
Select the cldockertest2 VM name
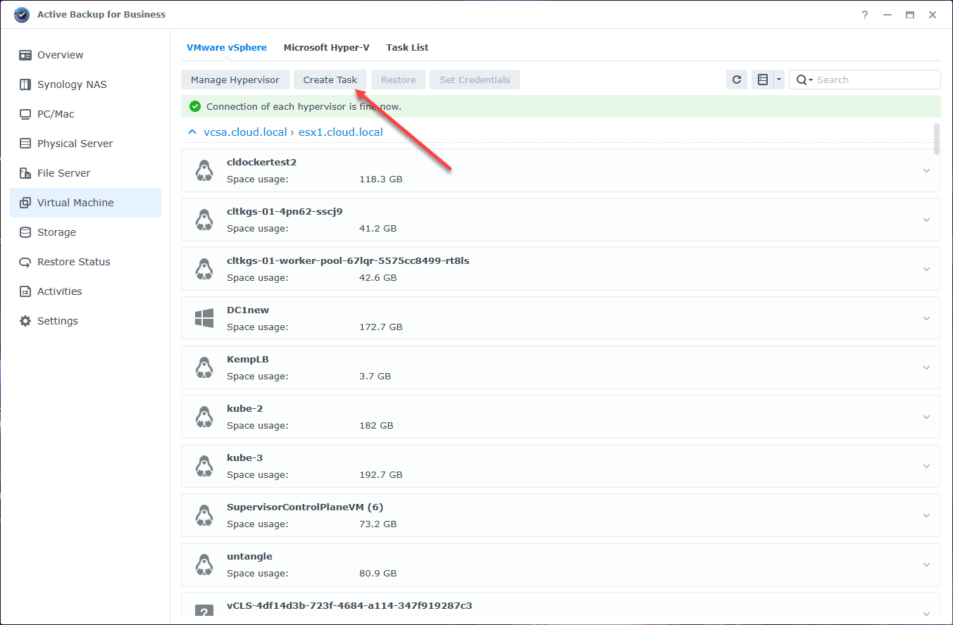261,162
